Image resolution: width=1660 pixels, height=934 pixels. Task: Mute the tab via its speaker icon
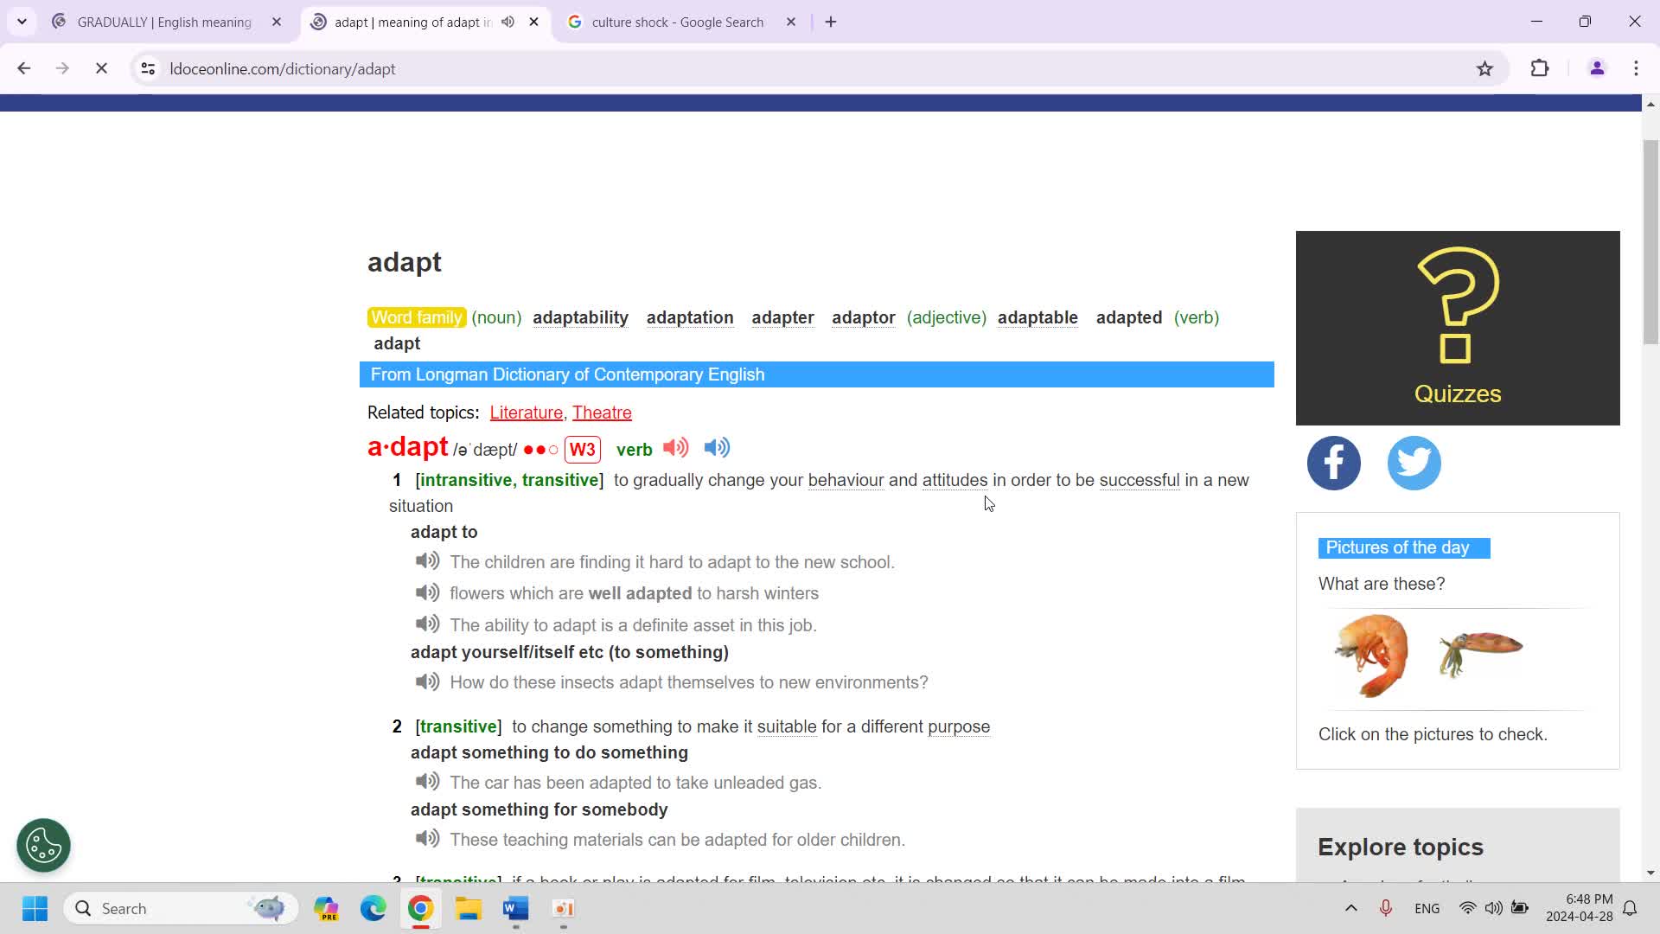(508, 22)
